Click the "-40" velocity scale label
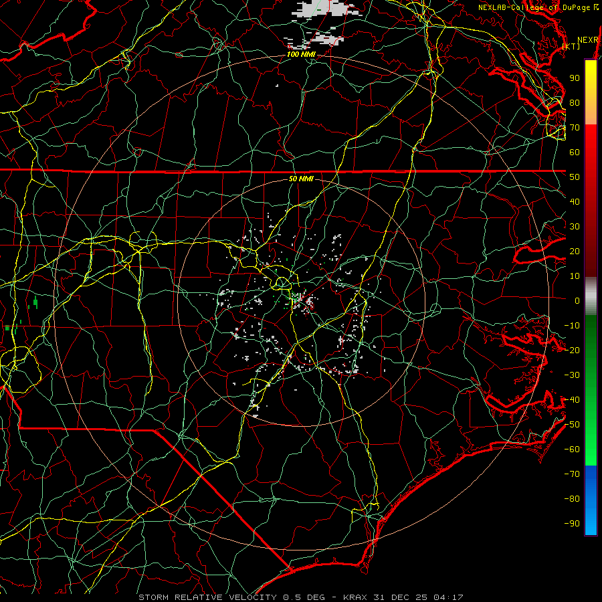 tap(572, 400)
